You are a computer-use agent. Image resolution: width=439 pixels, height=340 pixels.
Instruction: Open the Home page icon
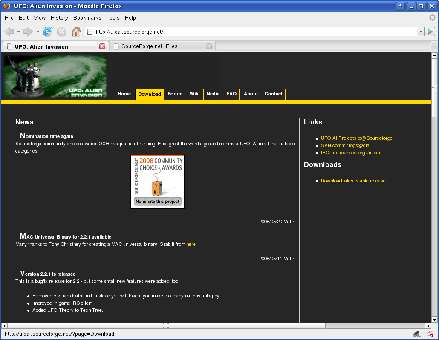[76, 32]
